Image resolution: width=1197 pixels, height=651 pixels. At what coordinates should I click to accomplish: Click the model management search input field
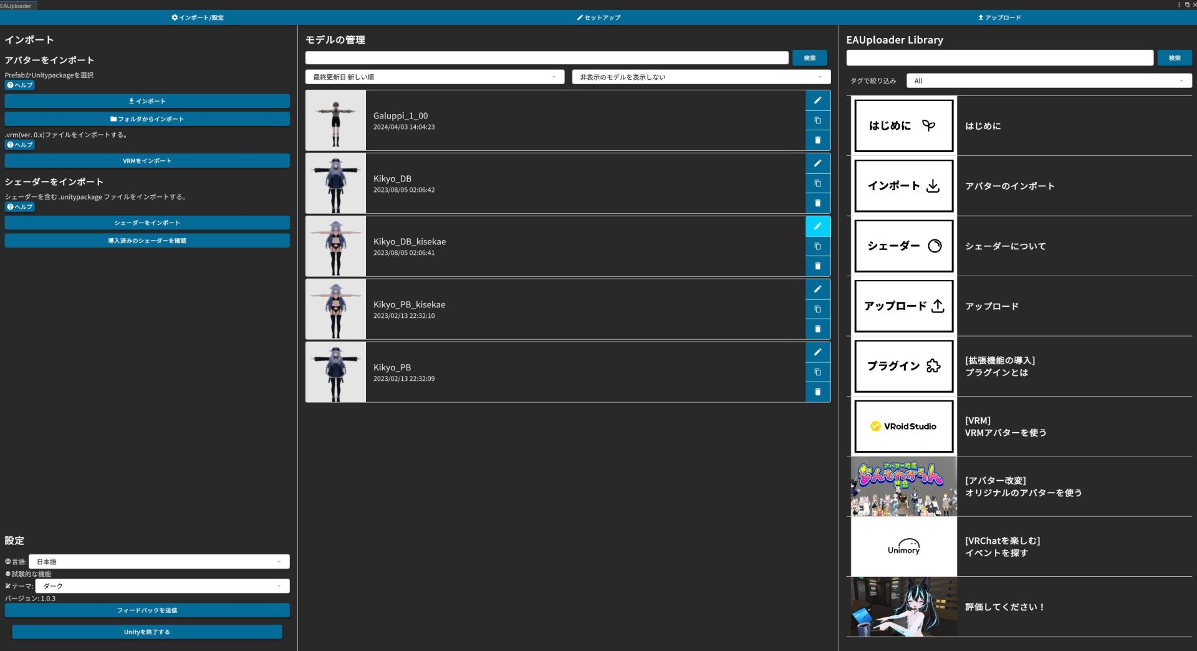tap(547, 58)
